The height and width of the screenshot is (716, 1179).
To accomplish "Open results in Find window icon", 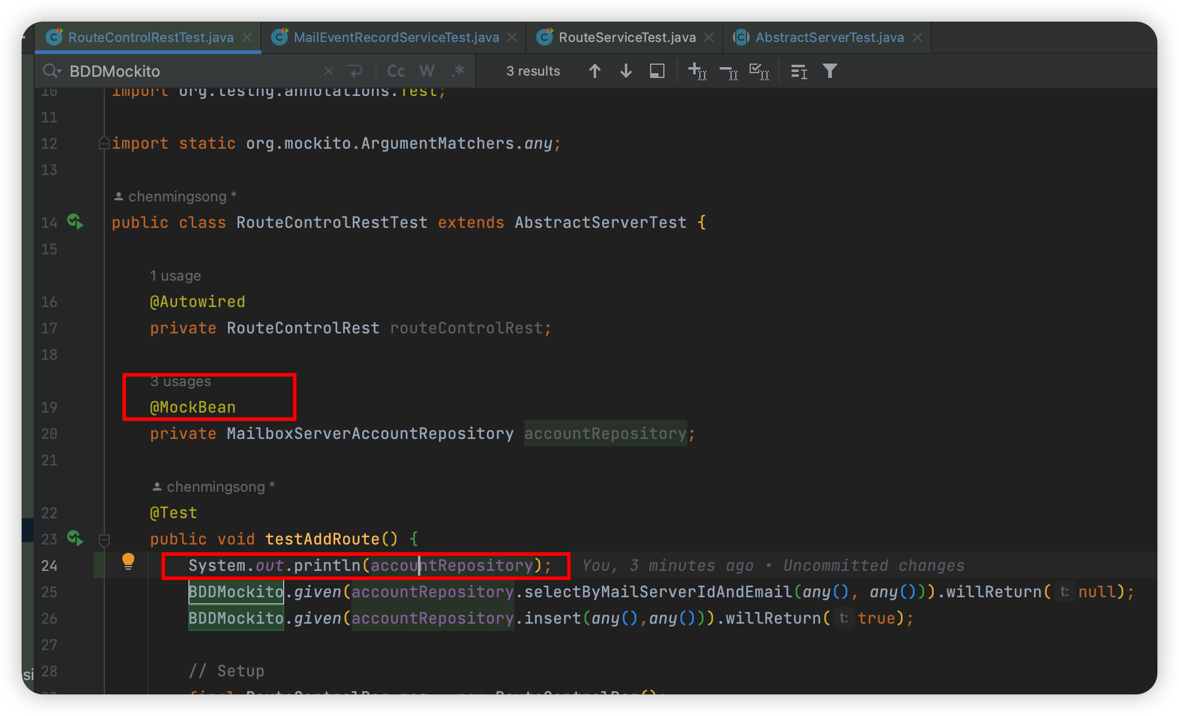I will 657,71.
